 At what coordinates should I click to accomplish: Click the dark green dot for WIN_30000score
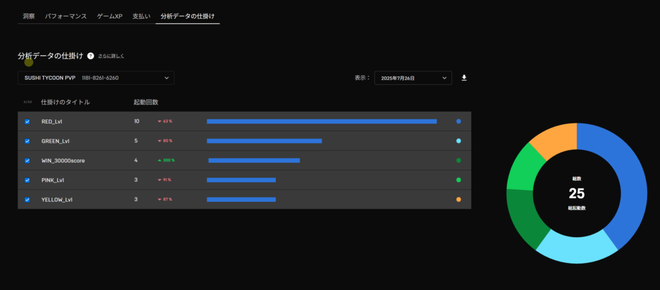[458, 160]
